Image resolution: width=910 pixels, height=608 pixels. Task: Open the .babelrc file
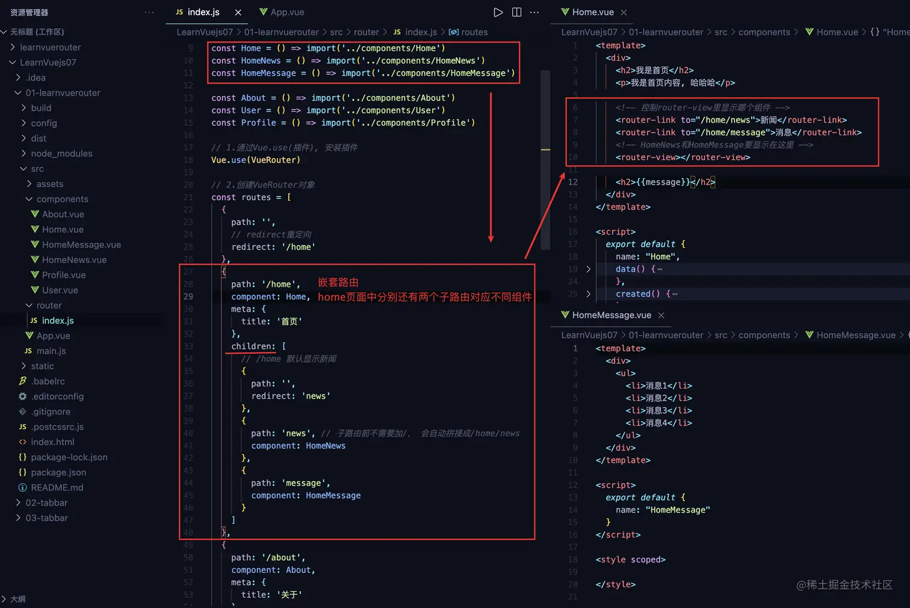pos(48,381)
